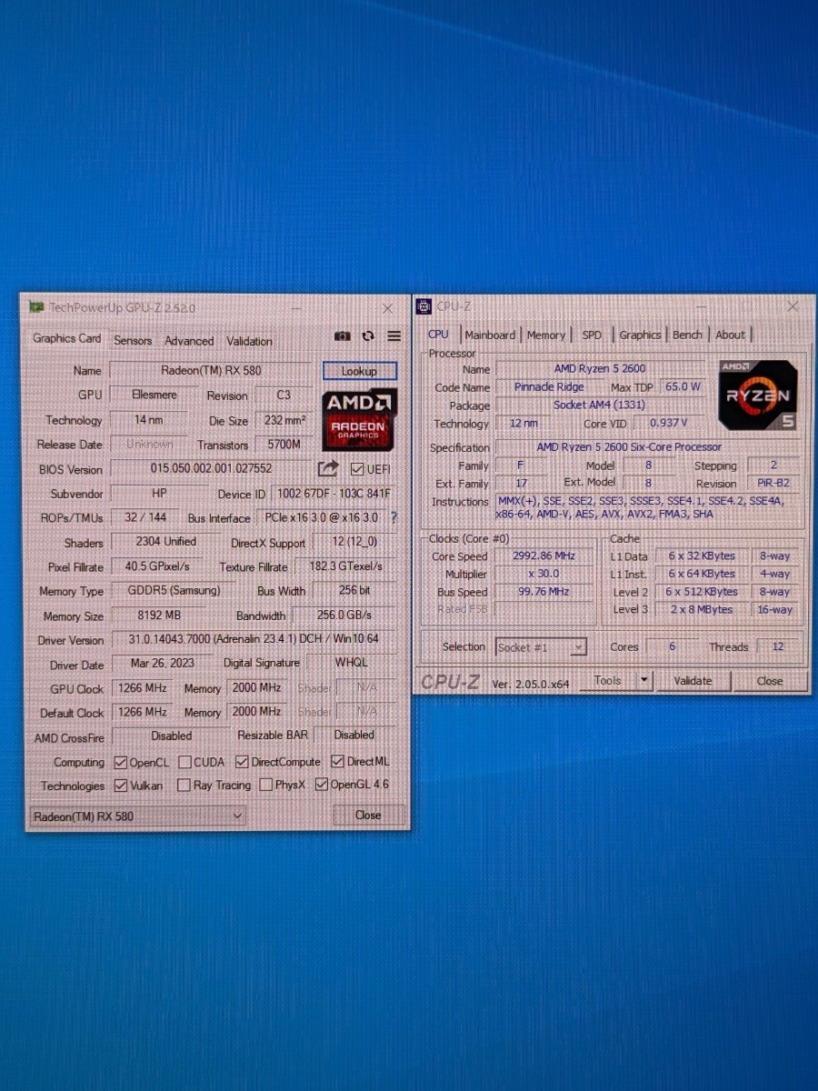Toggle the DirectCompute checkbox
This screenshot has height=1091, width=818.
click(x=243, y=762)
